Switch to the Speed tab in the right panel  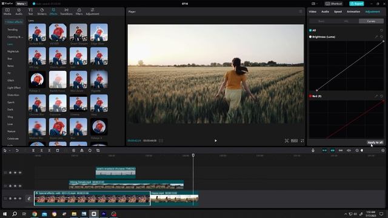[x=338, y=12]
